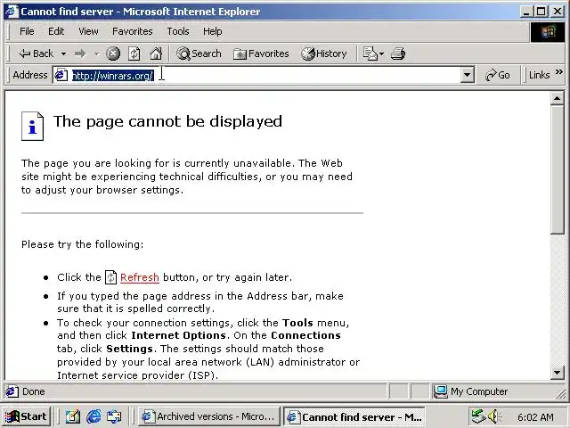Click the Refresh toolbar icon
This screenshot has width=570, height=428.
pos(134,53)
